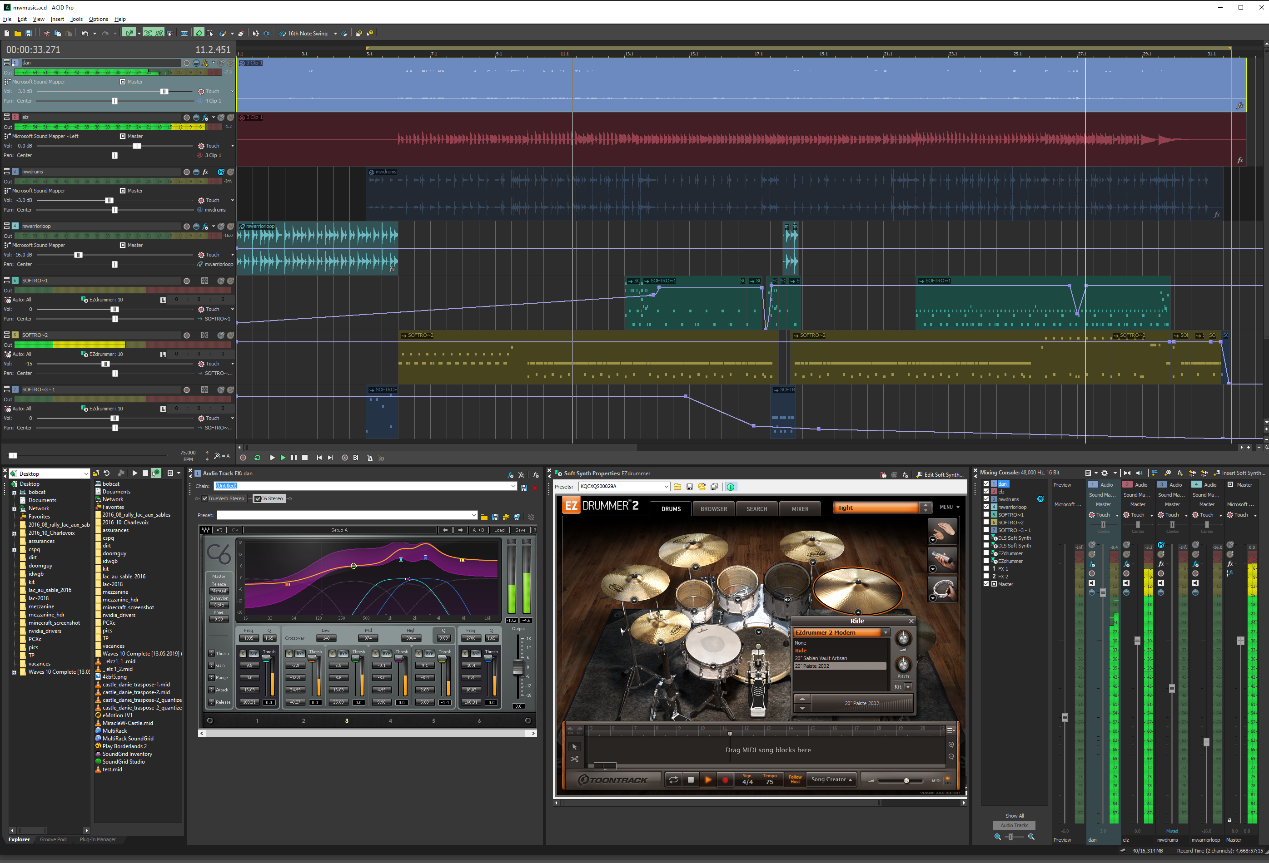Screen dimensions: 1269x863
Task: Open Master channel FX in Mixing Console
Action: click(x=1229, y=563)
